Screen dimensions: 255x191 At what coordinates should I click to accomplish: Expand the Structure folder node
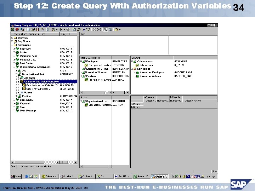[x=12, y=38]
